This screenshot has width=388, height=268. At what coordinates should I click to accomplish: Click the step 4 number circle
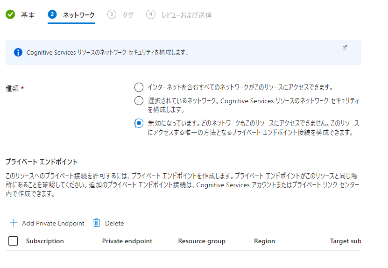[150, 14]
